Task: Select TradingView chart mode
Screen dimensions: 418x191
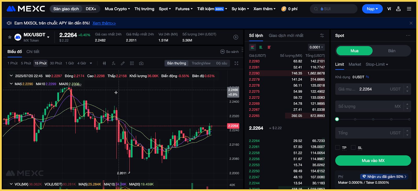Action: click(x=201, y=63)
